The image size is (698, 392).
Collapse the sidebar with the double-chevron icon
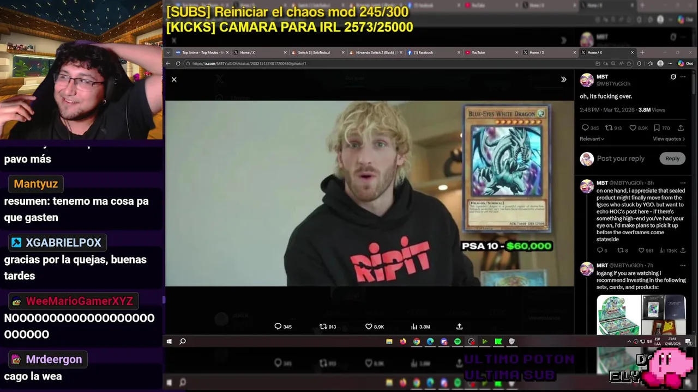[x=563, y=79]
